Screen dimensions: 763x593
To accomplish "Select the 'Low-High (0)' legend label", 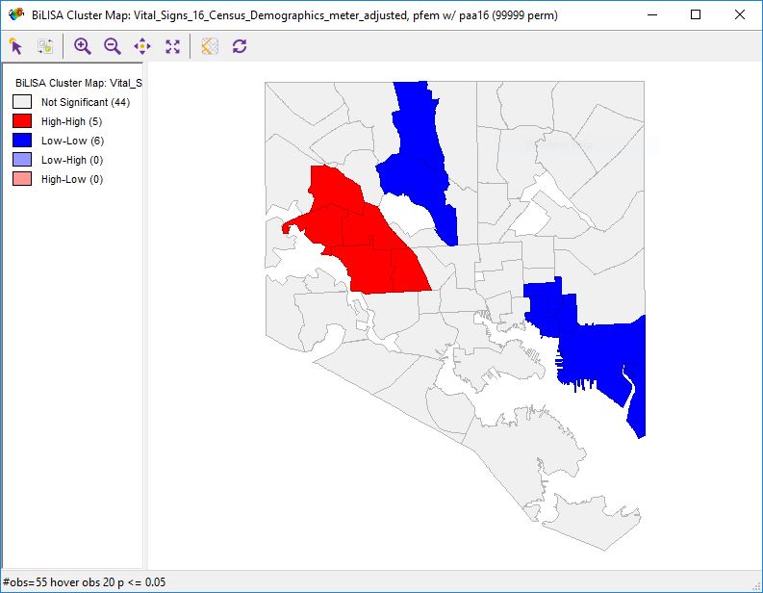I will click(x=72, y=160).
